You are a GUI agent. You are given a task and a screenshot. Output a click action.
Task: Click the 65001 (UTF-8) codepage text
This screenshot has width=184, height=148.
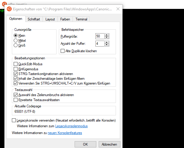[25, 111]
